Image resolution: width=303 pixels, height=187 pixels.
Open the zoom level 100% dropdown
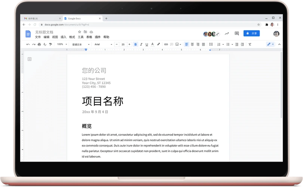pos(62,44)
